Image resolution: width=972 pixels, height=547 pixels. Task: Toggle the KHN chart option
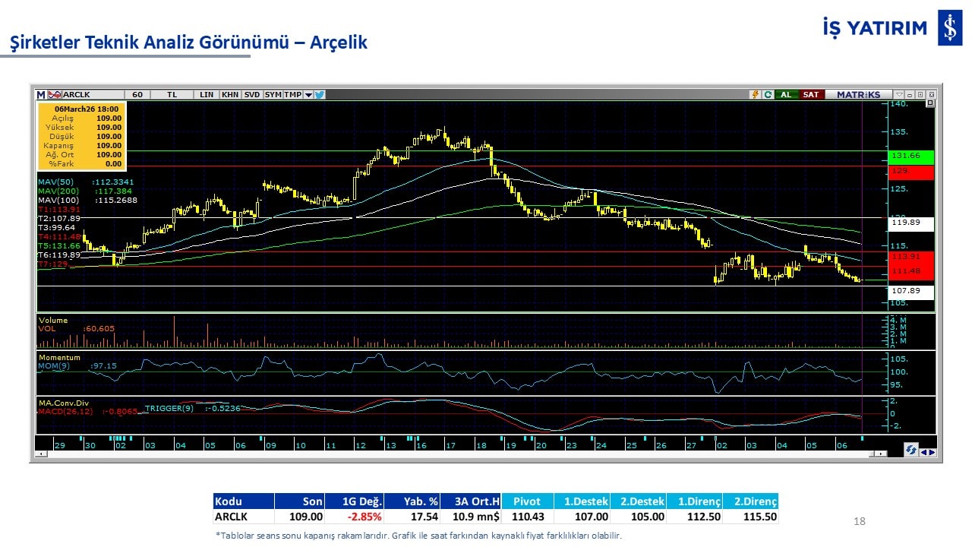[x=230, y=95]
